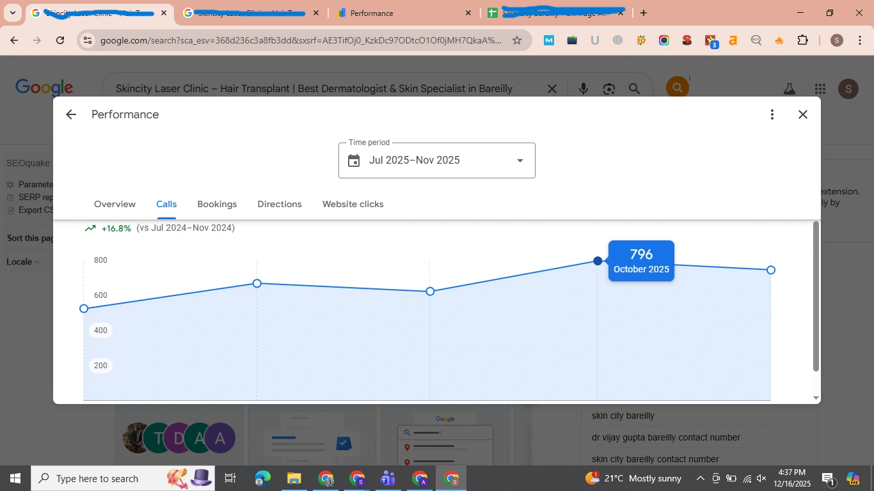
Task: Open the SEOquake SQ extension
Action: coord(640,40)
